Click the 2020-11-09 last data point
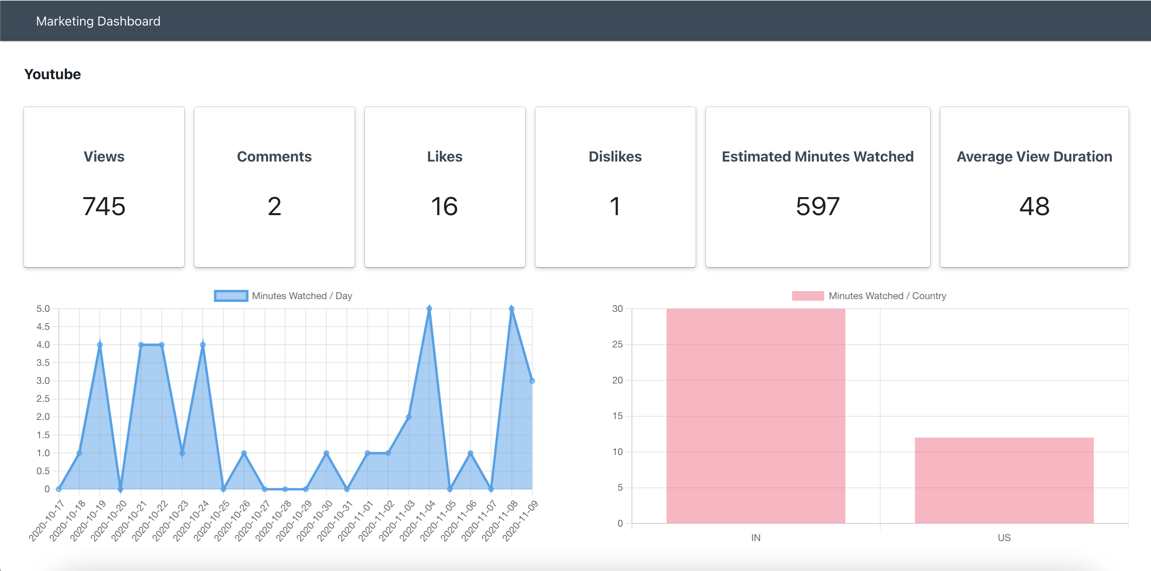Viewport: 1151px width, 571px height. (532, 381)
